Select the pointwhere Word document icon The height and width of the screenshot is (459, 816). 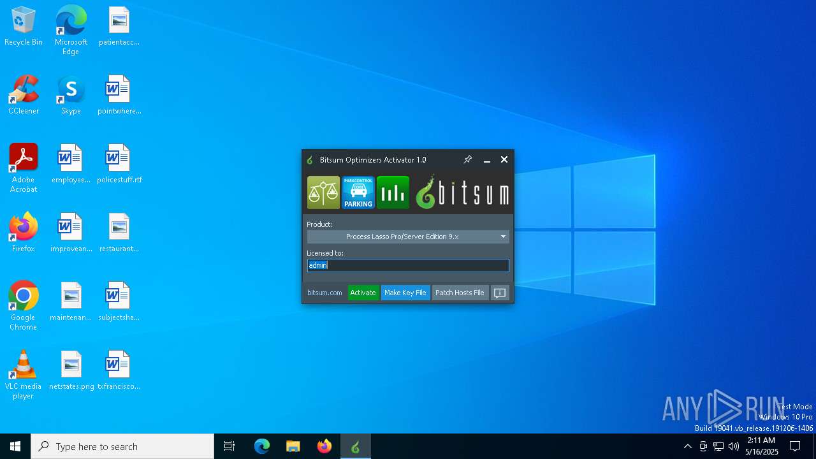click(119, 96)
